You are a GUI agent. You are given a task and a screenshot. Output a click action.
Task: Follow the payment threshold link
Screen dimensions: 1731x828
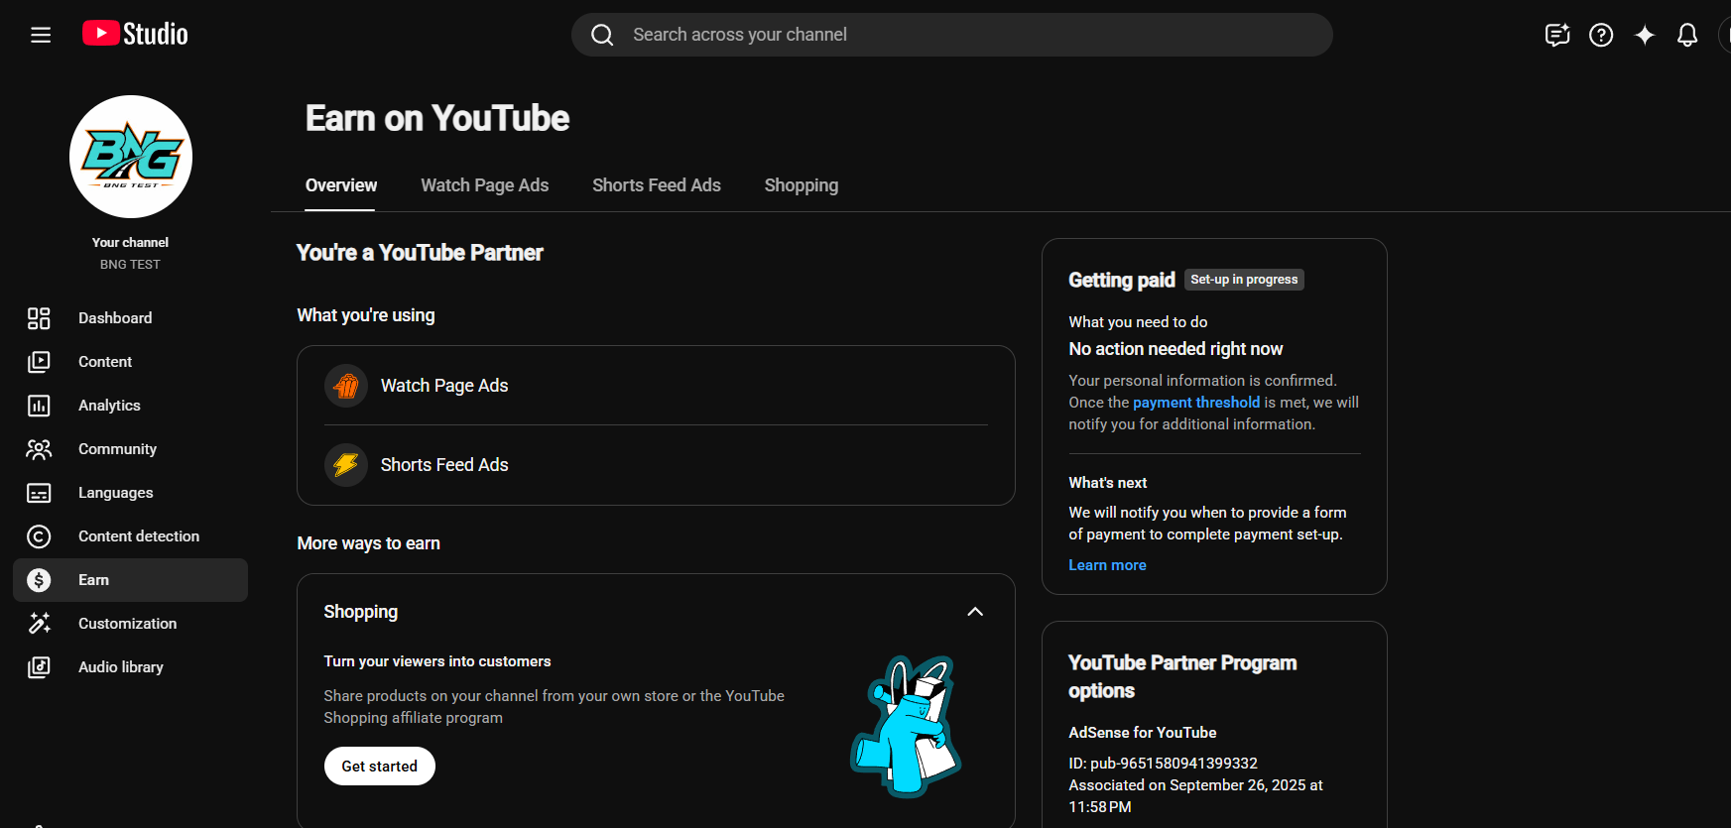coord(1196,403)
